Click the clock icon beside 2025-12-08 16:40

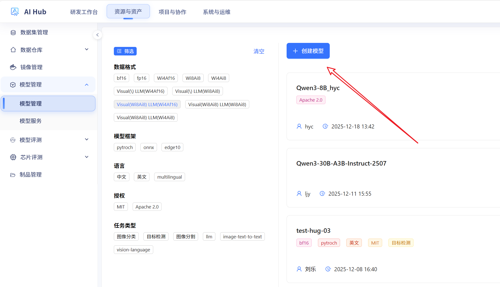point(328,269)
